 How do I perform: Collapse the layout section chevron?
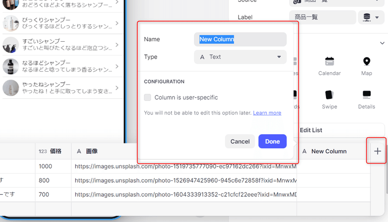(382, 43)
